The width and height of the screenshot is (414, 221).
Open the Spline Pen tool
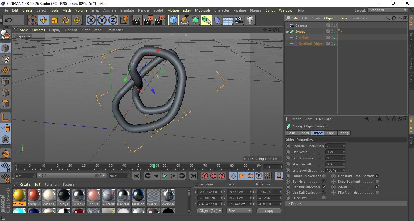pyautogui.click(x=184, y=20)
